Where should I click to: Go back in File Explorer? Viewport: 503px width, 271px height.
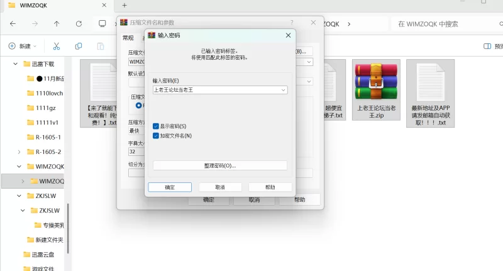[13, 24]
